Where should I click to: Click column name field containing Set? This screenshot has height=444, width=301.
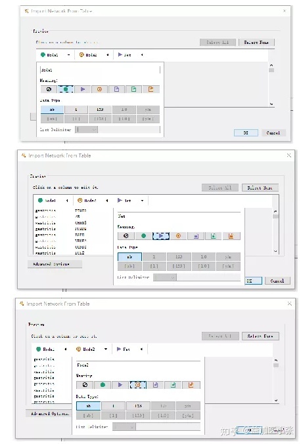point(179,216)
